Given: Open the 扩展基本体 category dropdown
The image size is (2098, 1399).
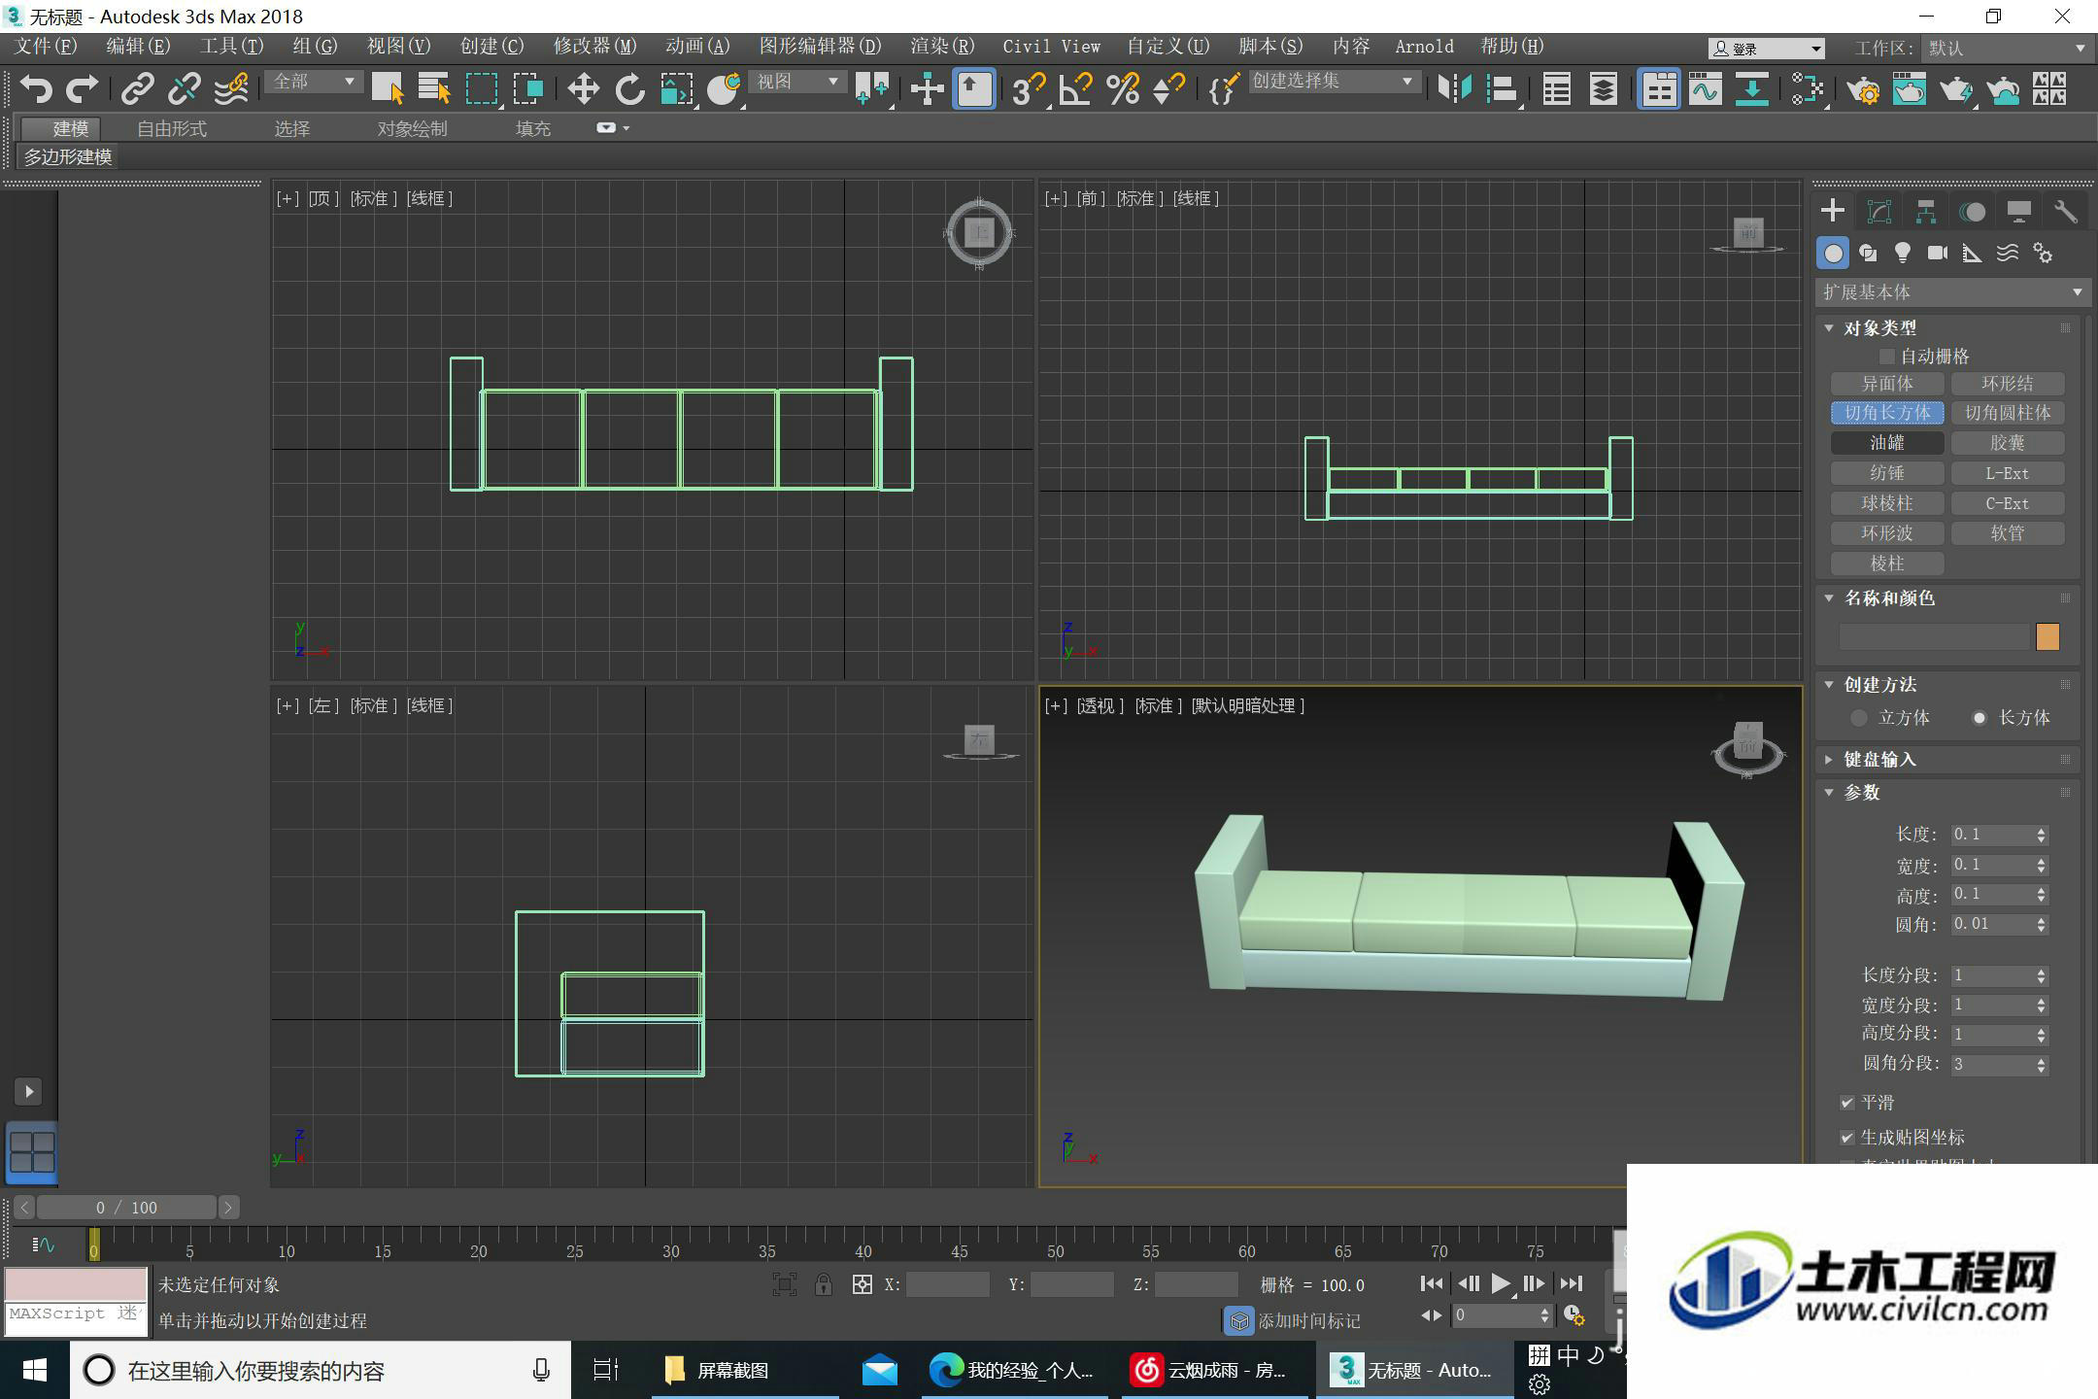Looking at the screenshot, I should tap(1951, 291).
